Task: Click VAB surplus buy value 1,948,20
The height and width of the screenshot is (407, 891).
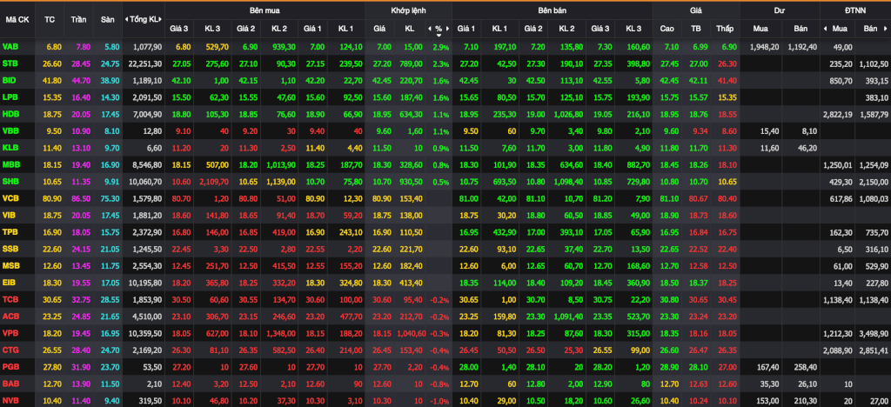Action: 766,47
